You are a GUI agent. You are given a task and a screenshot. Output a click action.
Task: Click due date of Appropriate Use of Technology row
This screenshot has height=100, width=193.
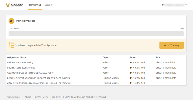(166, 73)
